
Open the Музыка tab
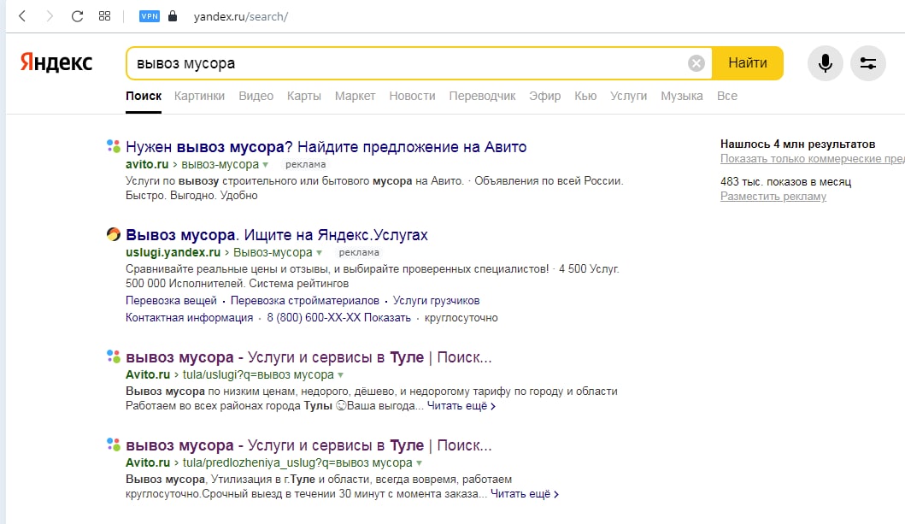click(682, 96)
